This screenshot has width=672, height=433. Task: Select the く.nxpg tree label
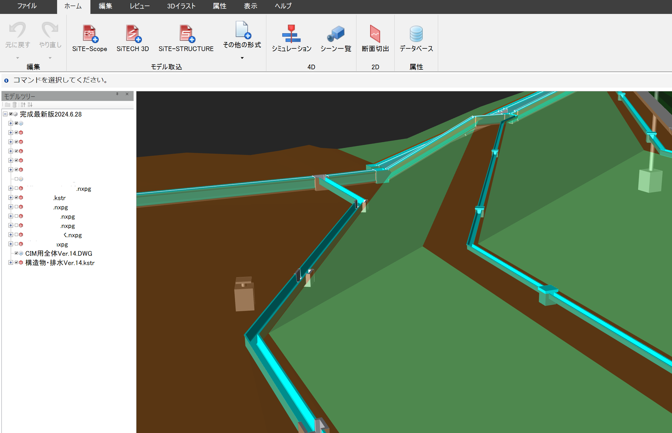[x=73, y=235]
